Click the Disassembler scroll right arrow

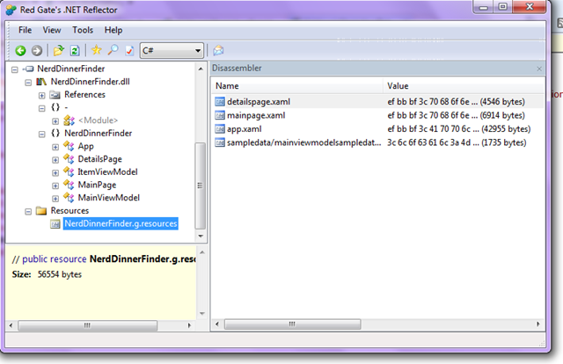coord(538,324)
